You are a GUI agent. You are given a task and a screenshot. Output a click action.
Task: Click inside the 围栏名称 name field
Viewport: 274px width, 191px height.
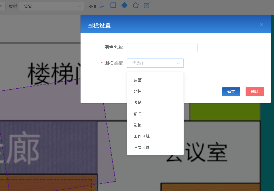click(162, 48)
